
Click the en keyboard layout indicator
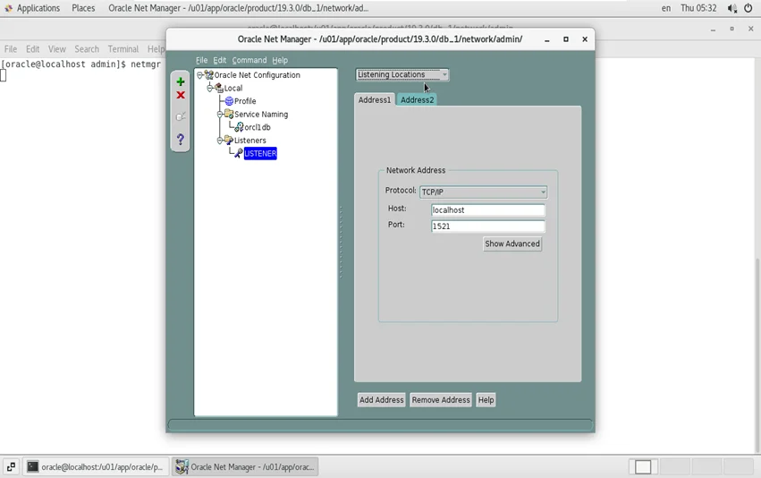point(666,8)
